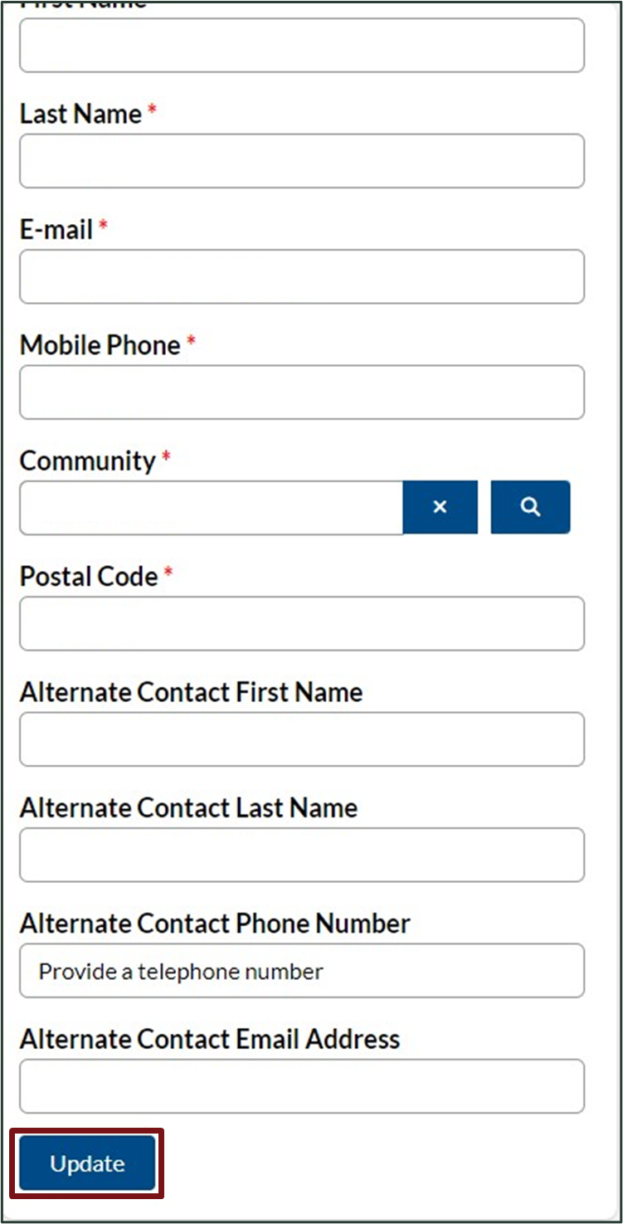
Task: Click into the Last Name field
Action: pos(302,161)
